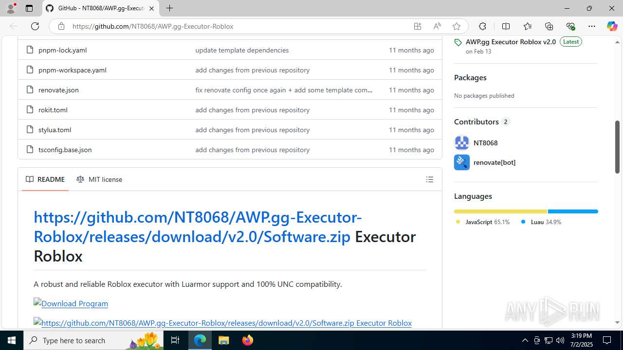Viewport: 623px width, 350px height.
Task: Open Settings and more ellipsis menu
Action: click(x=592, y=26)
